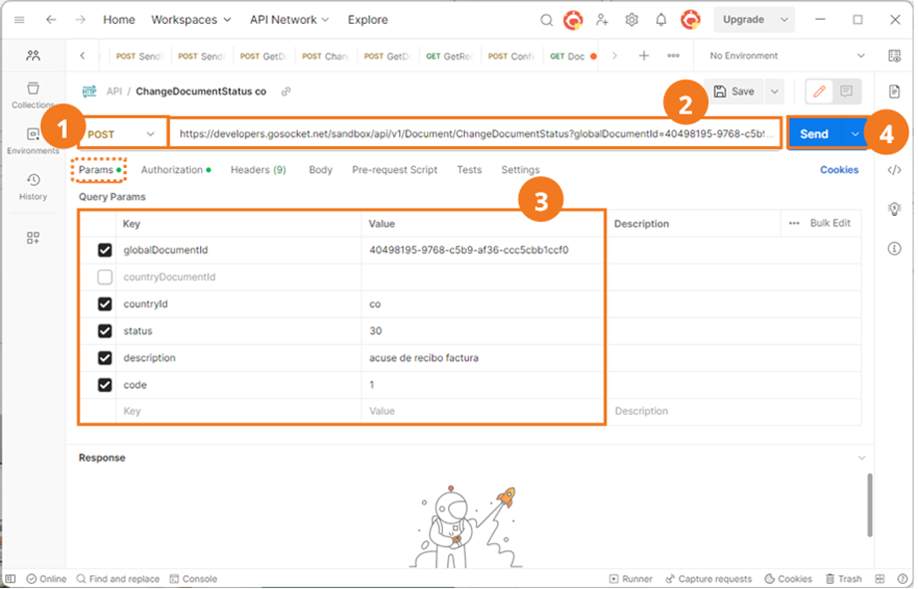The image size is (918, 589).
Task: Open Find and replace in status bar
Action: coord(117,579)
